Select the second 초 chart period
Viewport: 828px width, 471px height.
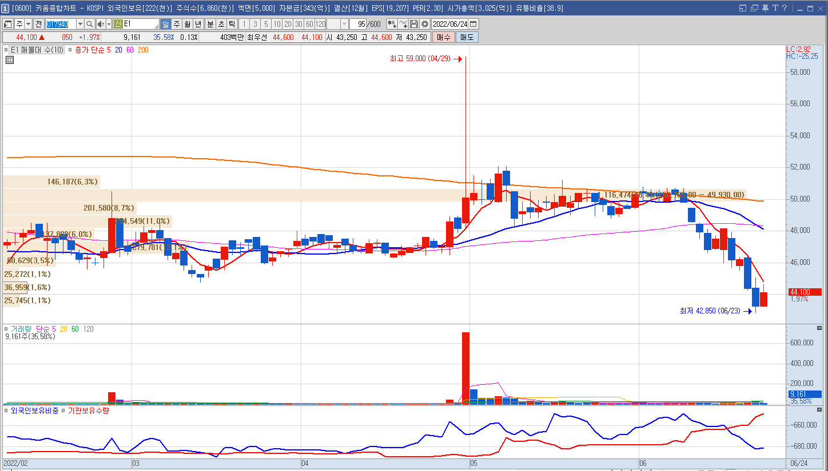pos(221,24)
